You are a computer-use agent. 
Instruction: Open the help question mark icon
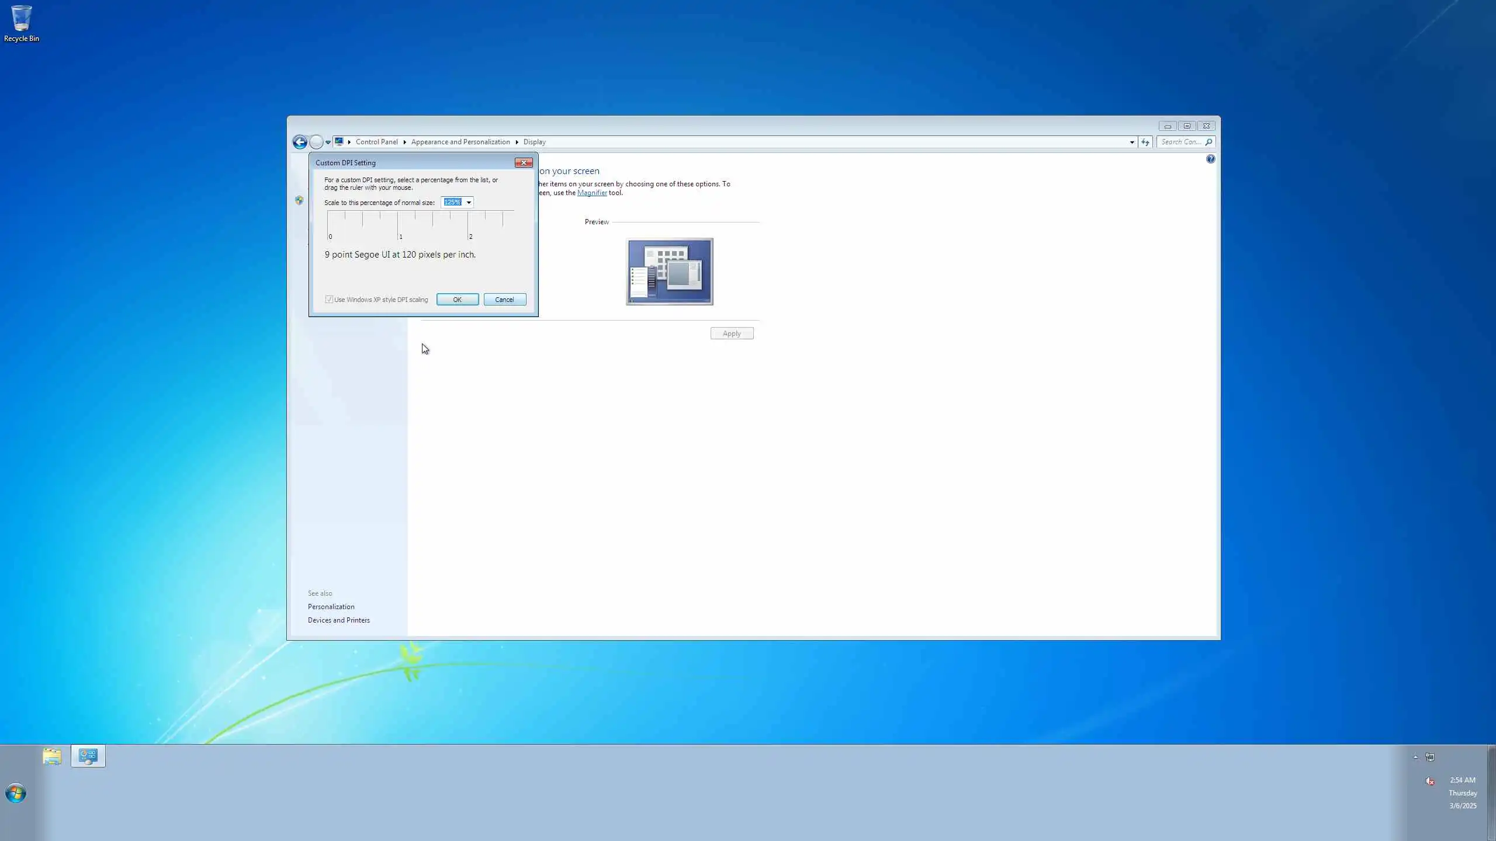(x=1210, y=159)
